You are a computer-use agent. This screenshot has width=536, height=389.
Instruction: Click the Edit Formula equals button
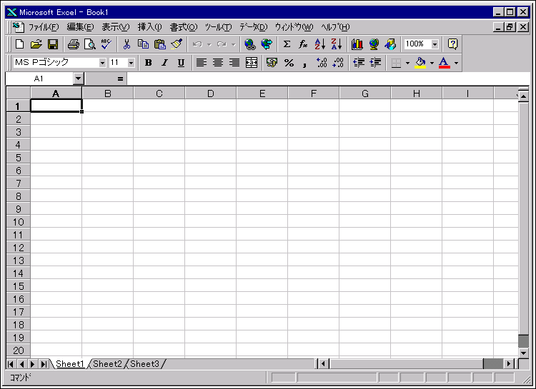pos(120,79)
